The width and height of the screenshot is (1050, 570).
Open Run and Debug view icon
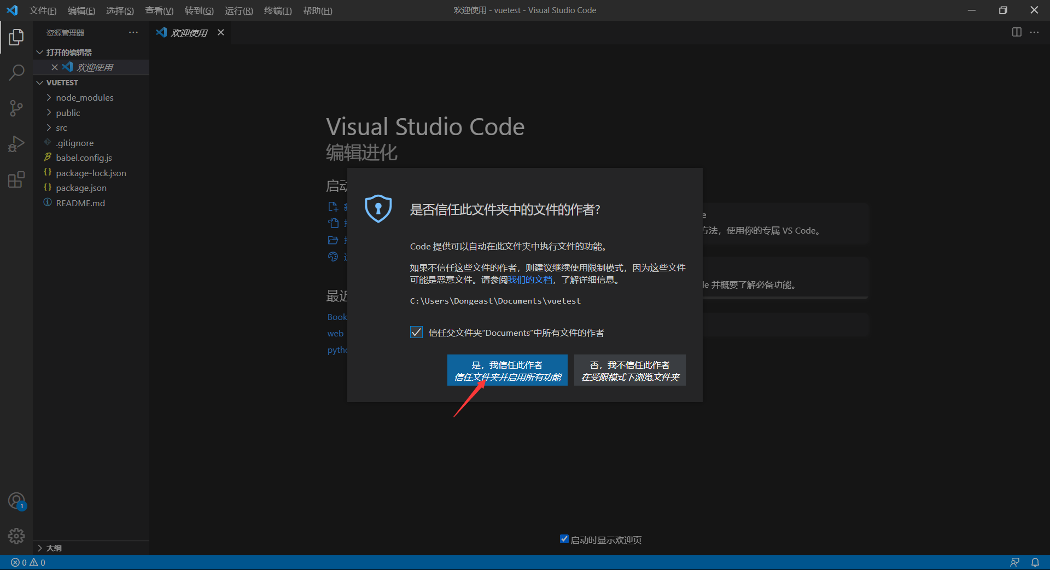pos(16,144)
